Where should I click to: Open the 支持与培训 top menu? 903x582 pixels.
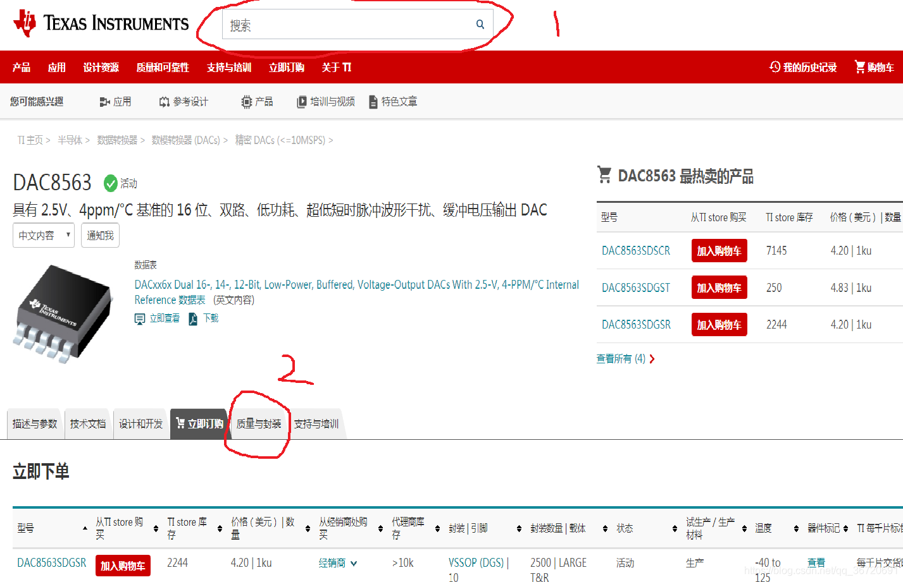click(229, 67)
